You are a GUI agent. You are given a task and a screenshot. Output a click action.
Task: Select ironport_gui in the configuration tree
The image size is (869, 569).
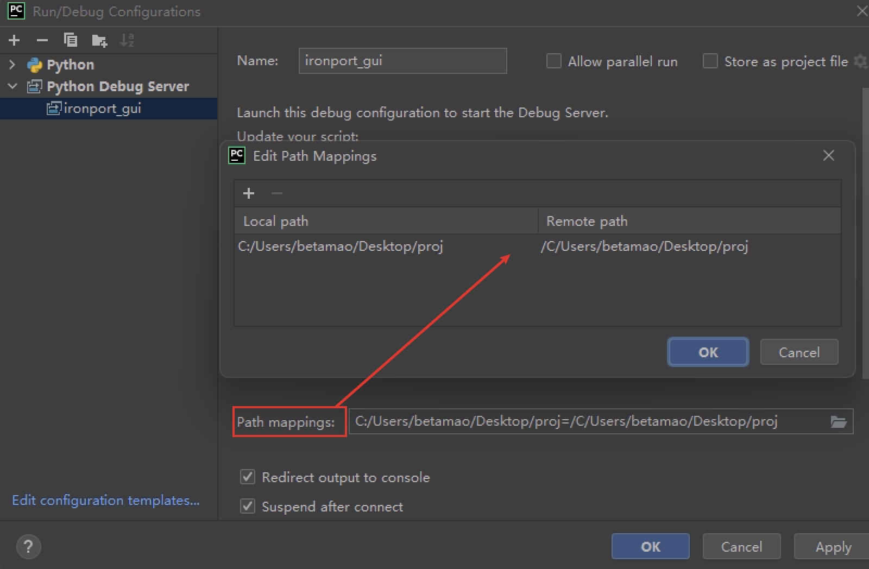click(x=109, y=108)
